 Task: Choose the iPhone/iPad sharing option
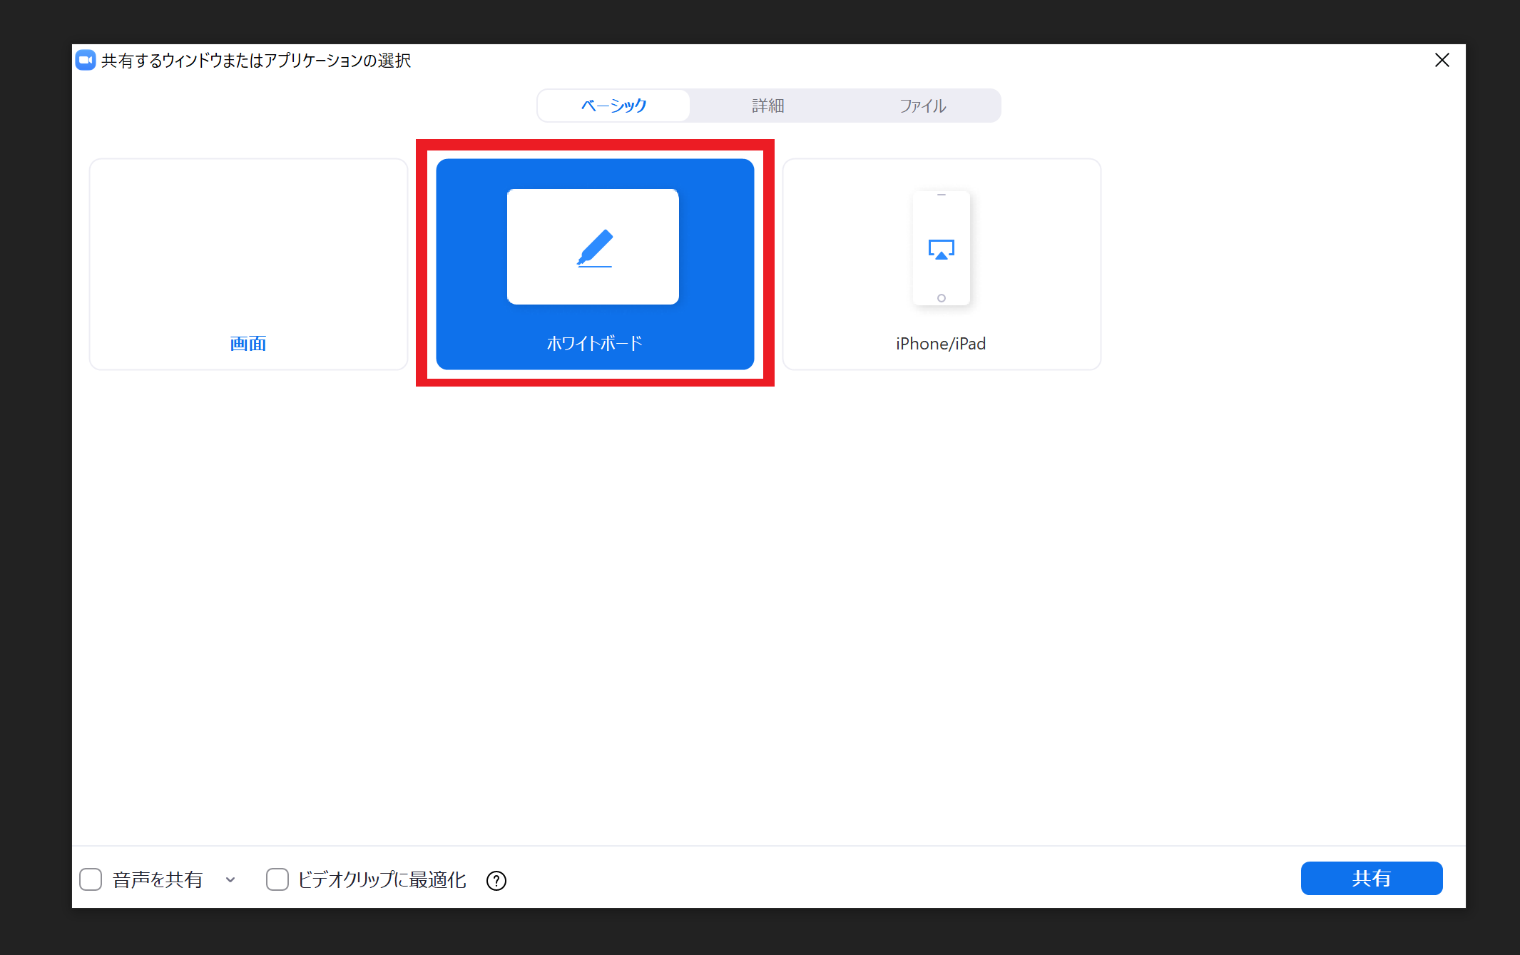click(941, 264)
